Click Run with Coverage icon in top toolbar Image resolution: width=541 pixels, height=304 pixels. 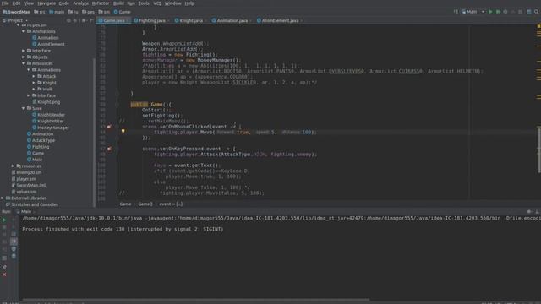[x=505, y=12]
